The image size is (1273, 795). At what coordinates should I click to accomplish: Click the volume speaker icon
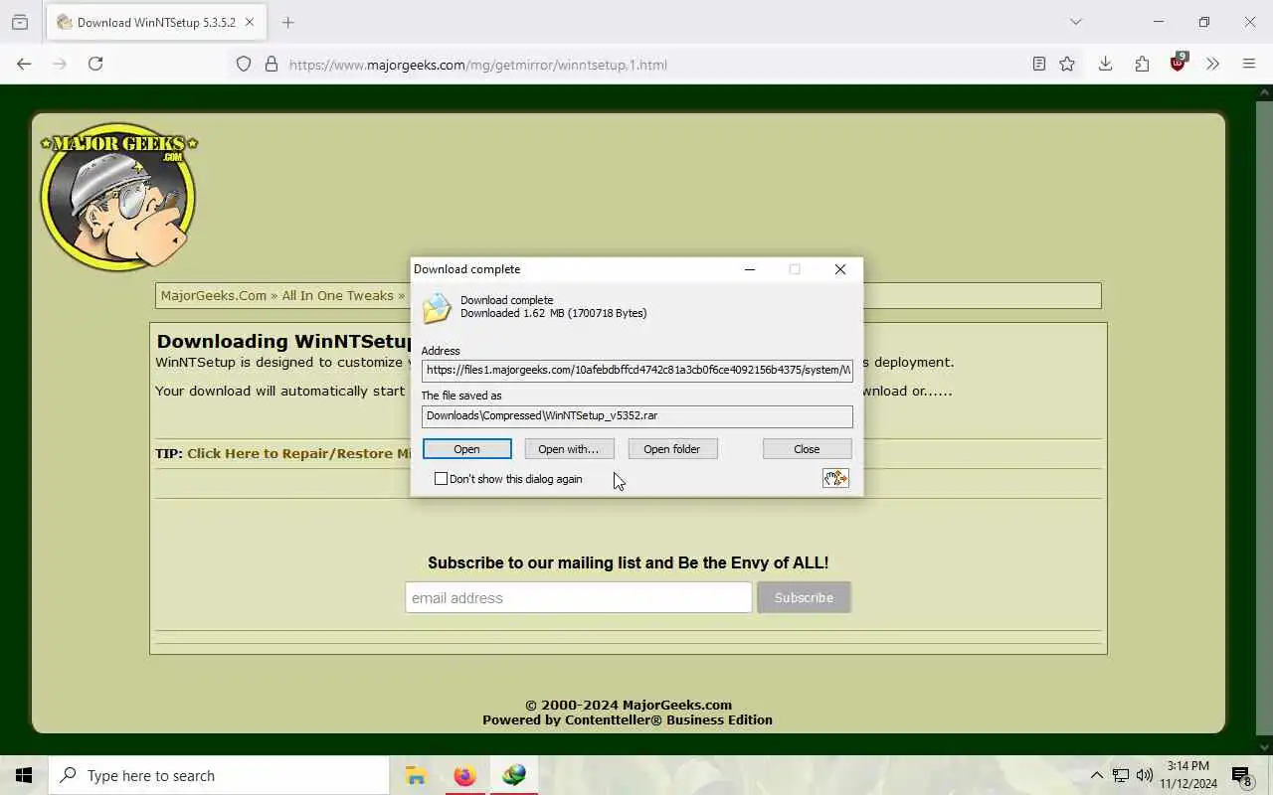click(x=1145, y=775)
